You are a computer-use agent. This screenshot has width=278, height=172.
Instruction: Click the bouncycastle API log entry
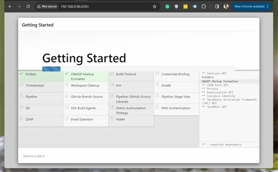point(217,92)
